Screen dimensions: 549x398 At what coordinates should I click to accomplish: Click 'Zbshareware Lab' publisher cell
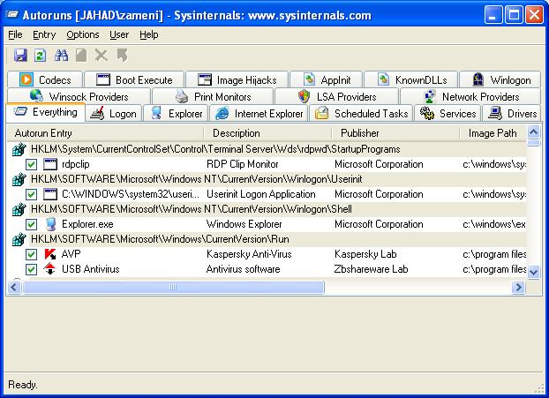[371, 269]
